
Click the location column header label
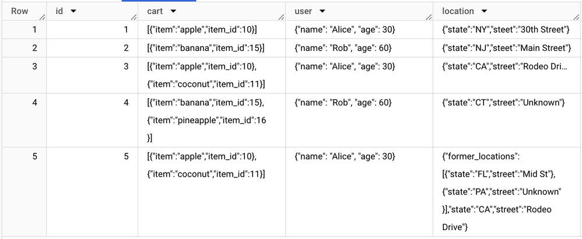(458, 11)
